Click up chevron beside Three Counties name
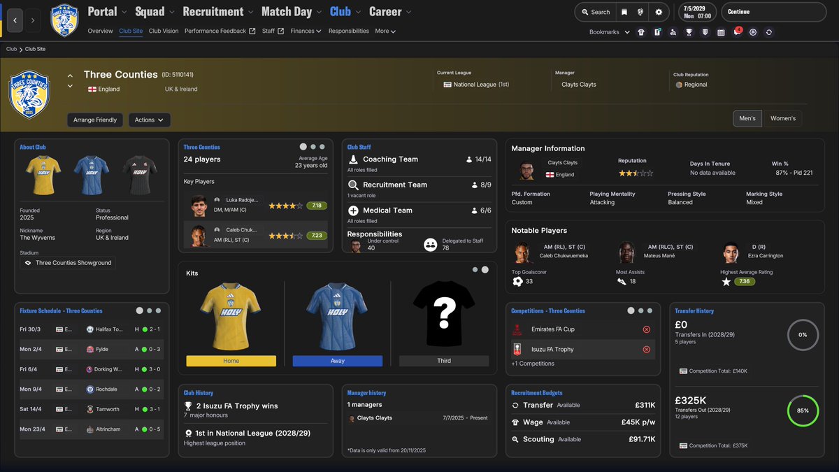The height and width of the screenshot is (472, 839). click(x=70, y=76)
